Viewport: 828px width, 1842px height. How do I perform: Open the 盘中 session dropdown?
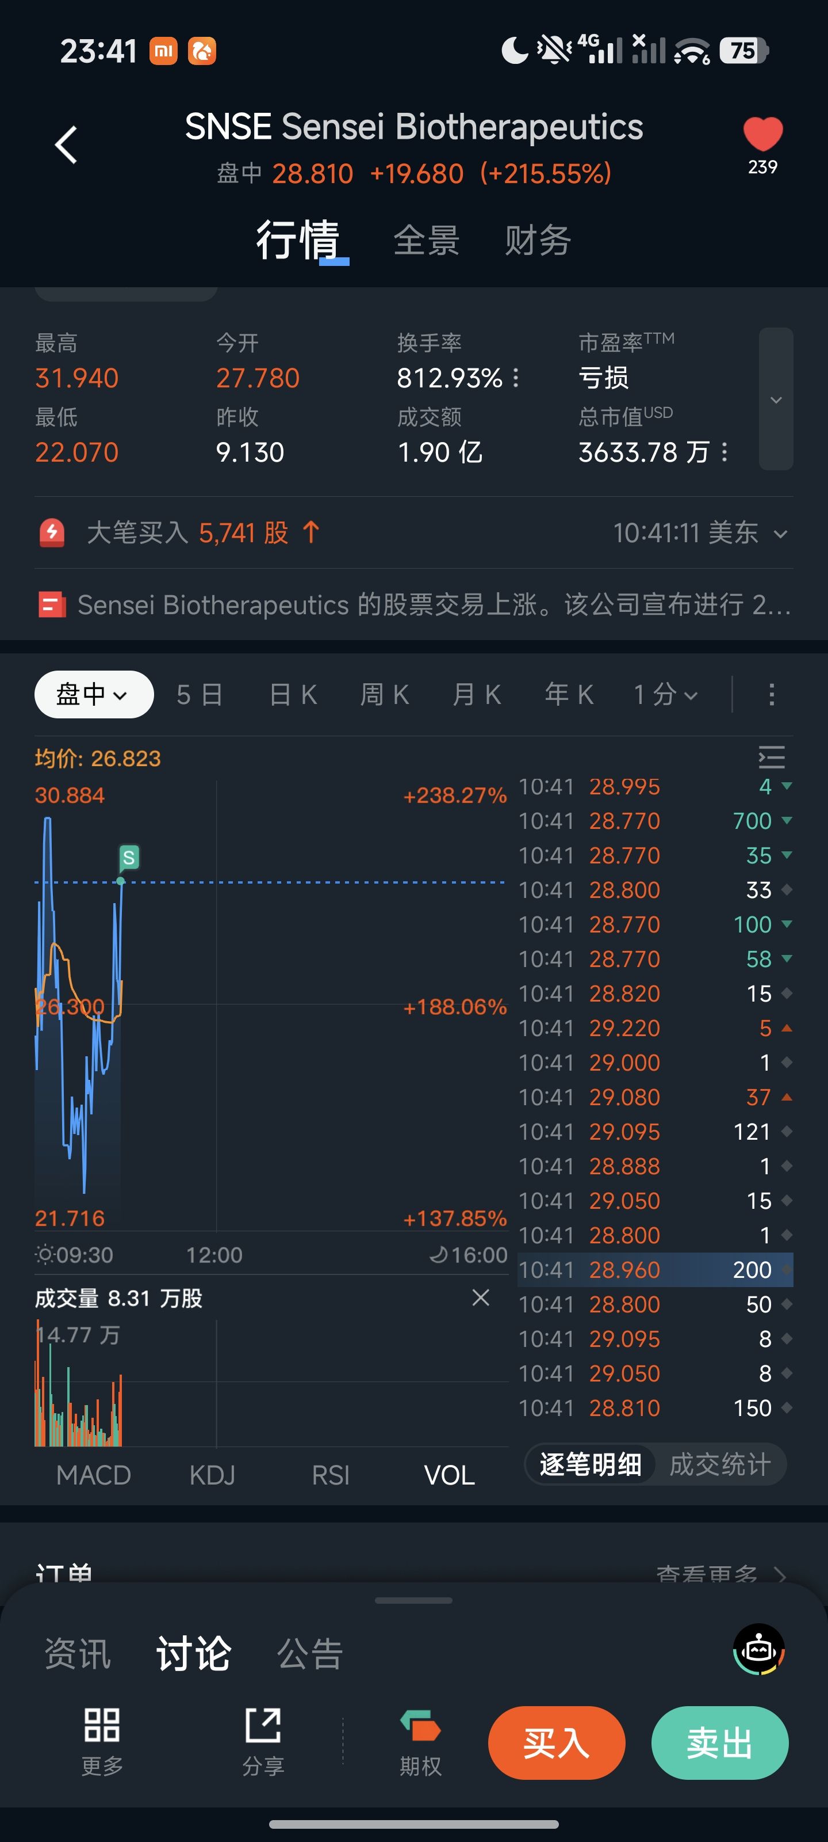(x=94, y=694)
